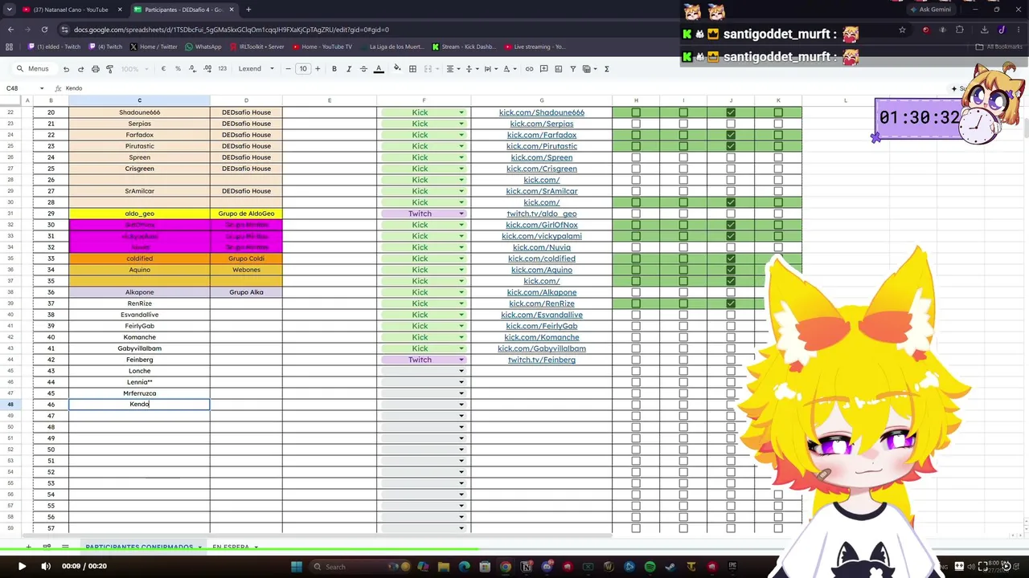The height and width of the screenshot is (578, 1029).
Task: Insert a chart from the toolbar
Action: click(558, 69)
